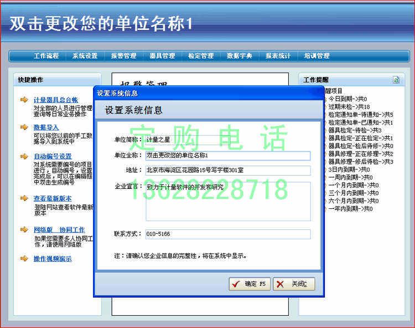Select reminder 器具检定-正在检定->共1
The height and width of the screenshot is (328, 415).
coord(361,138)
